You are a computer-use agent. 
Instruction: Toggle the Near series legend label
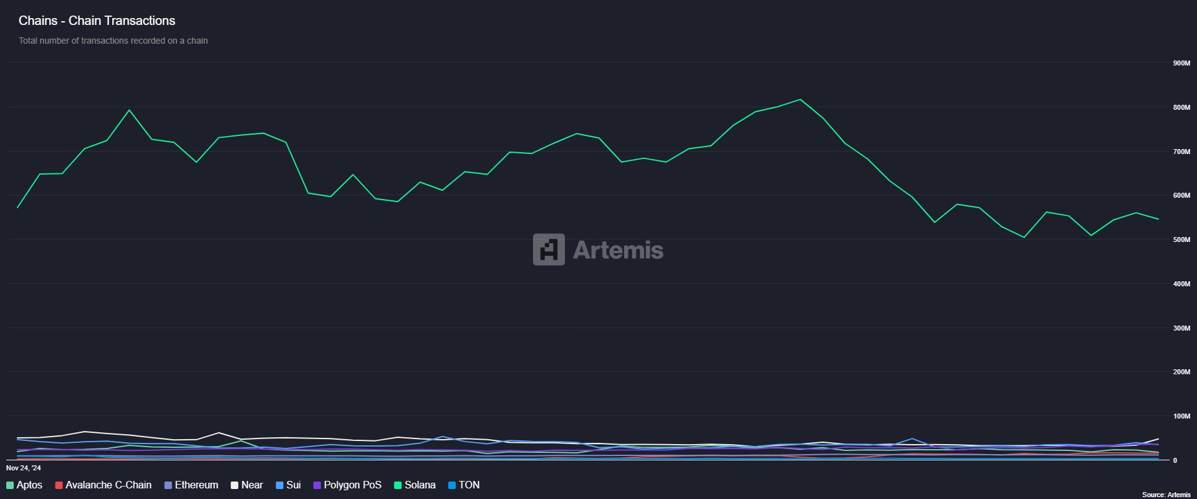point(252,485)
